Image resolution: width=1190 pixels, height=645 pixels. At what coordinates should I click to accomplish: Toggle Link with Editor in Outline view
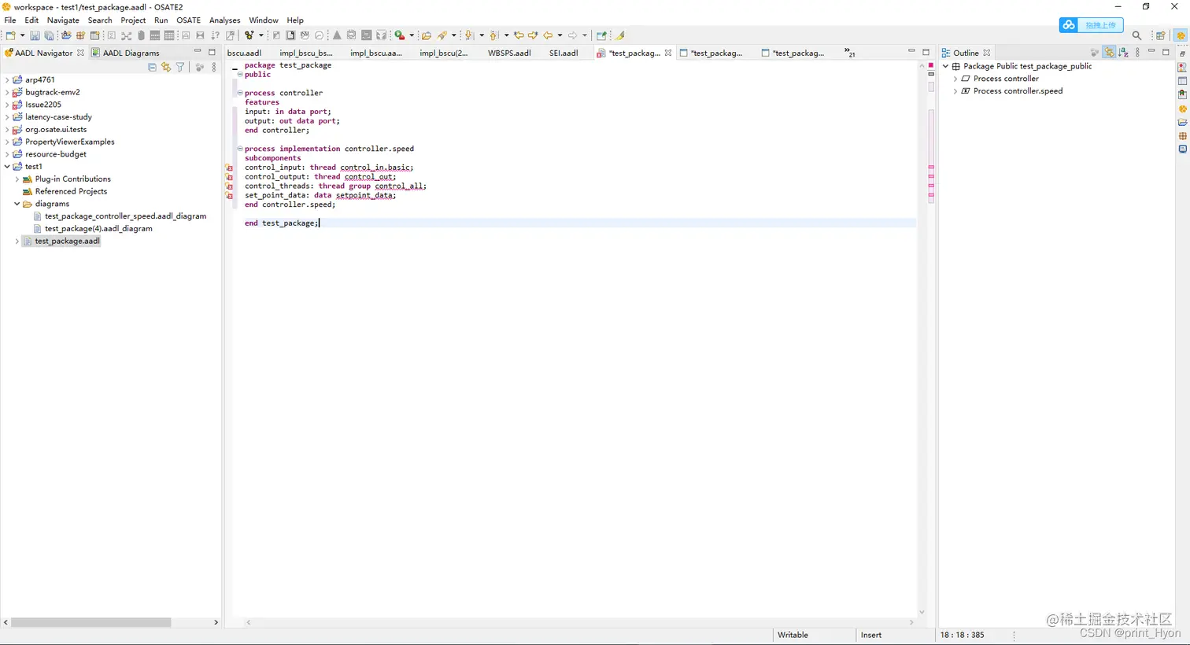[x=1109, y=53]
